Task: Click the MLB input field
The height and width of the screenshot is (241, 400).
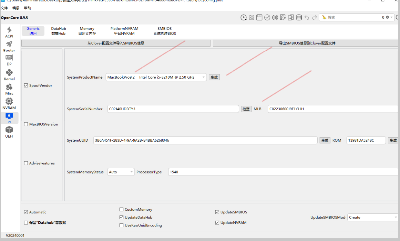Action: tap(333, 109)
